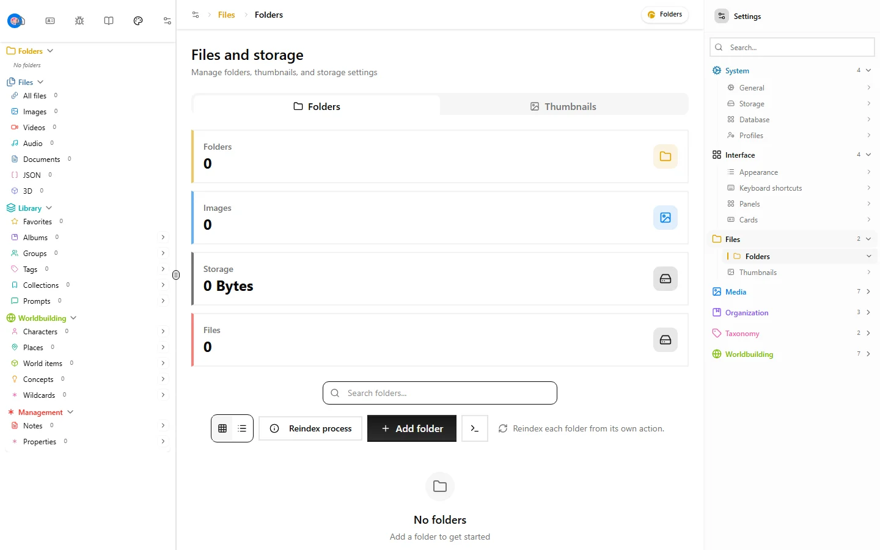The image size is (880, 550).
Task: Open All files in sidebar
Action: (35, 96)
